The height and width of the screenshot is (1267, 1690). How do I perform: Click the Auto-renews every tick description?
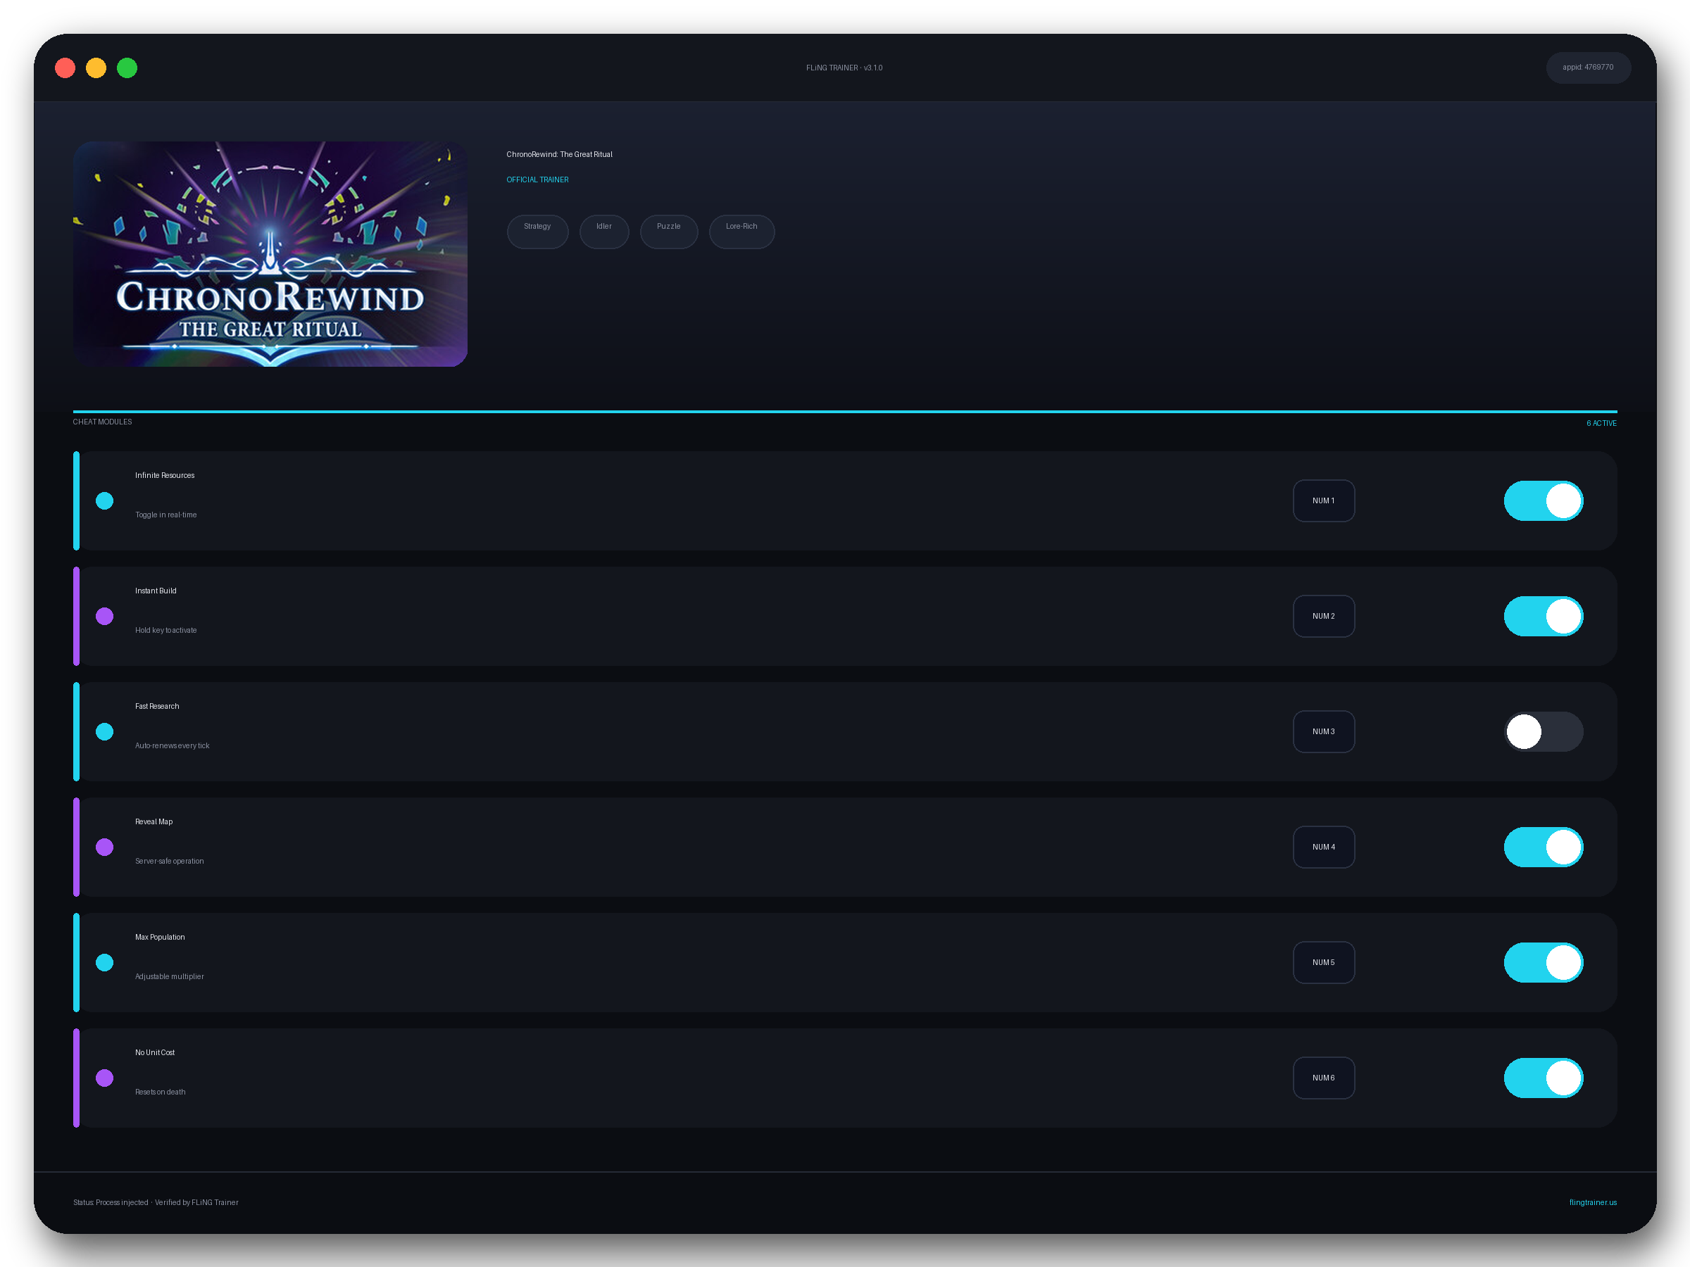(x=172, y=745)
